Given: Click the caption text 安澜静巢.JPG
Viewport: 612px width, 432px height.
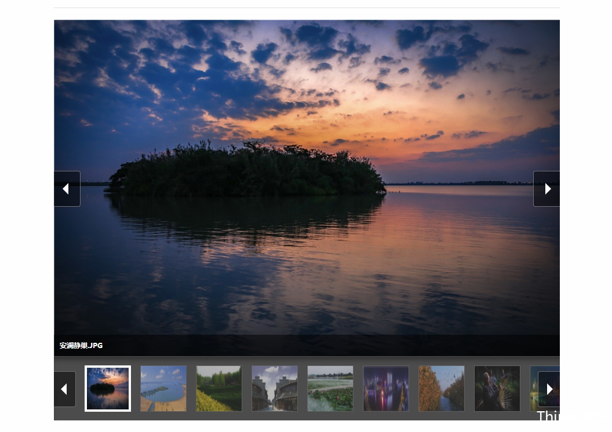Looking at the screenshot, I should [81, 346].
